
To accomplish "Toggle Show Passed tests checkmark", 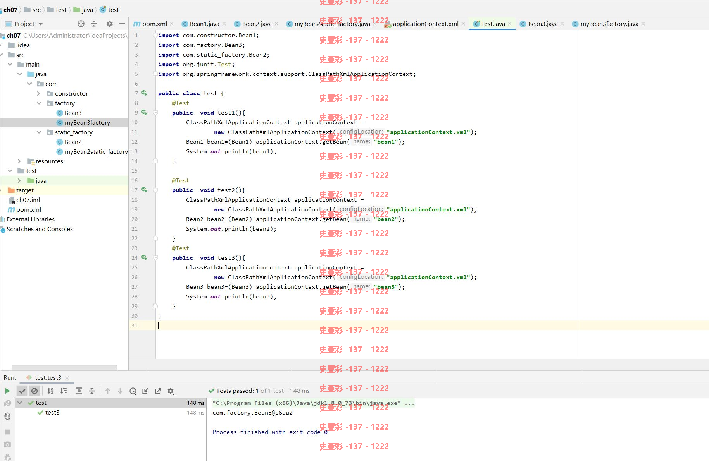I will tap(22, 391).
